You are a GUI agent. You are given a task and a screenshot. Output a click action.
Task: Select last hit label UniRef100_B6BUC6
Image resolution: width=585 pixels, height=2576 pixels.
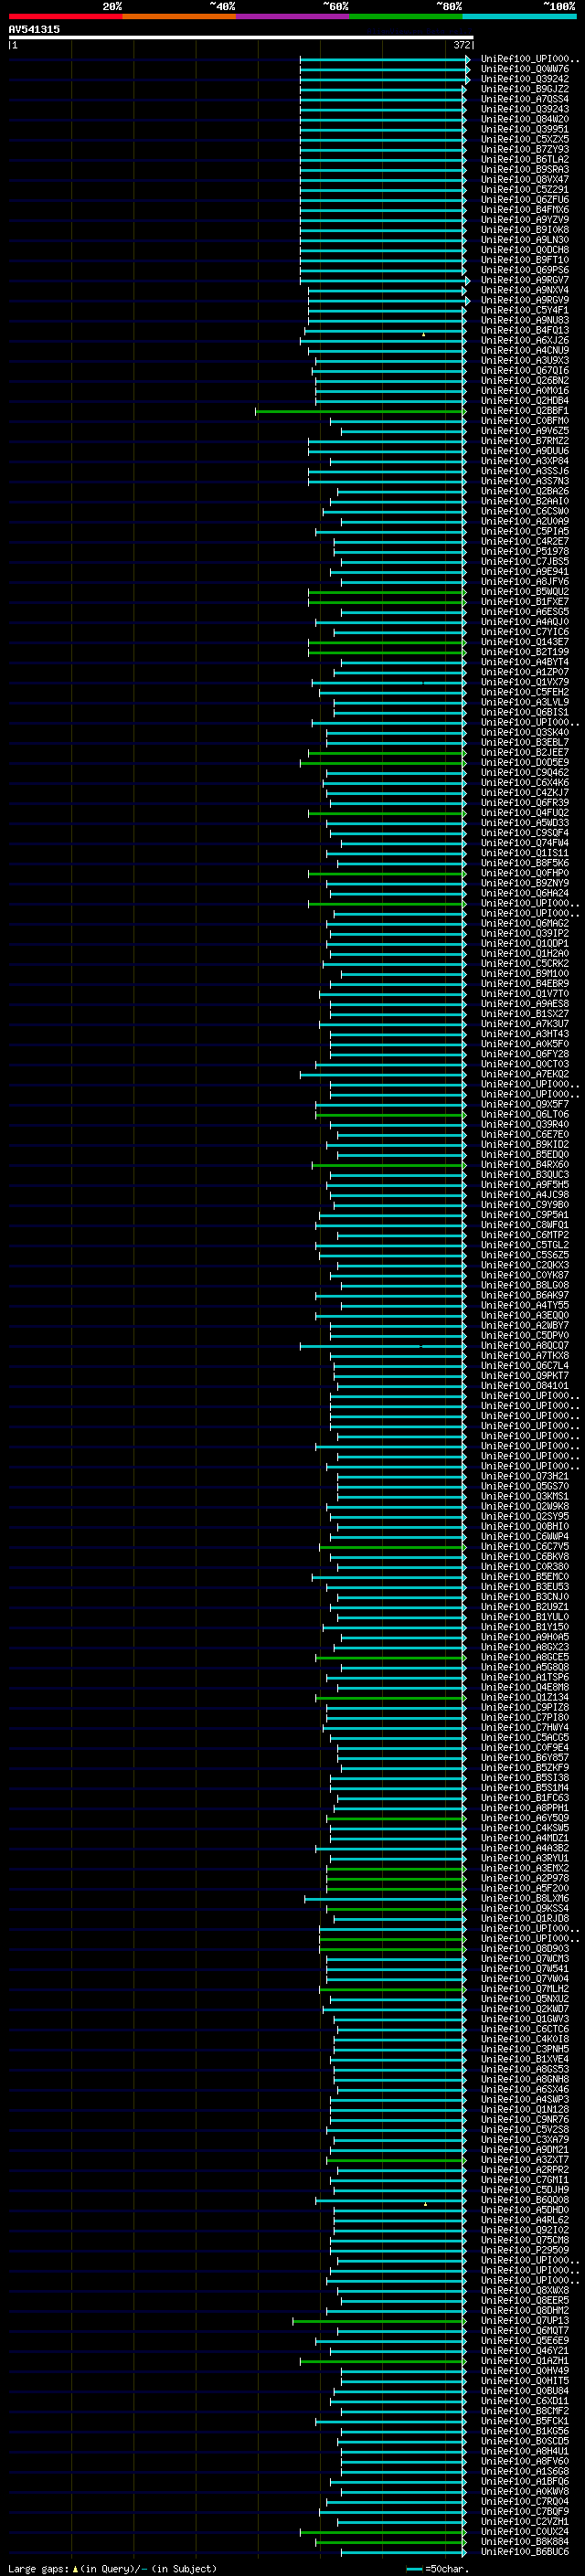pyautogui.click(x=525, y=2552)
